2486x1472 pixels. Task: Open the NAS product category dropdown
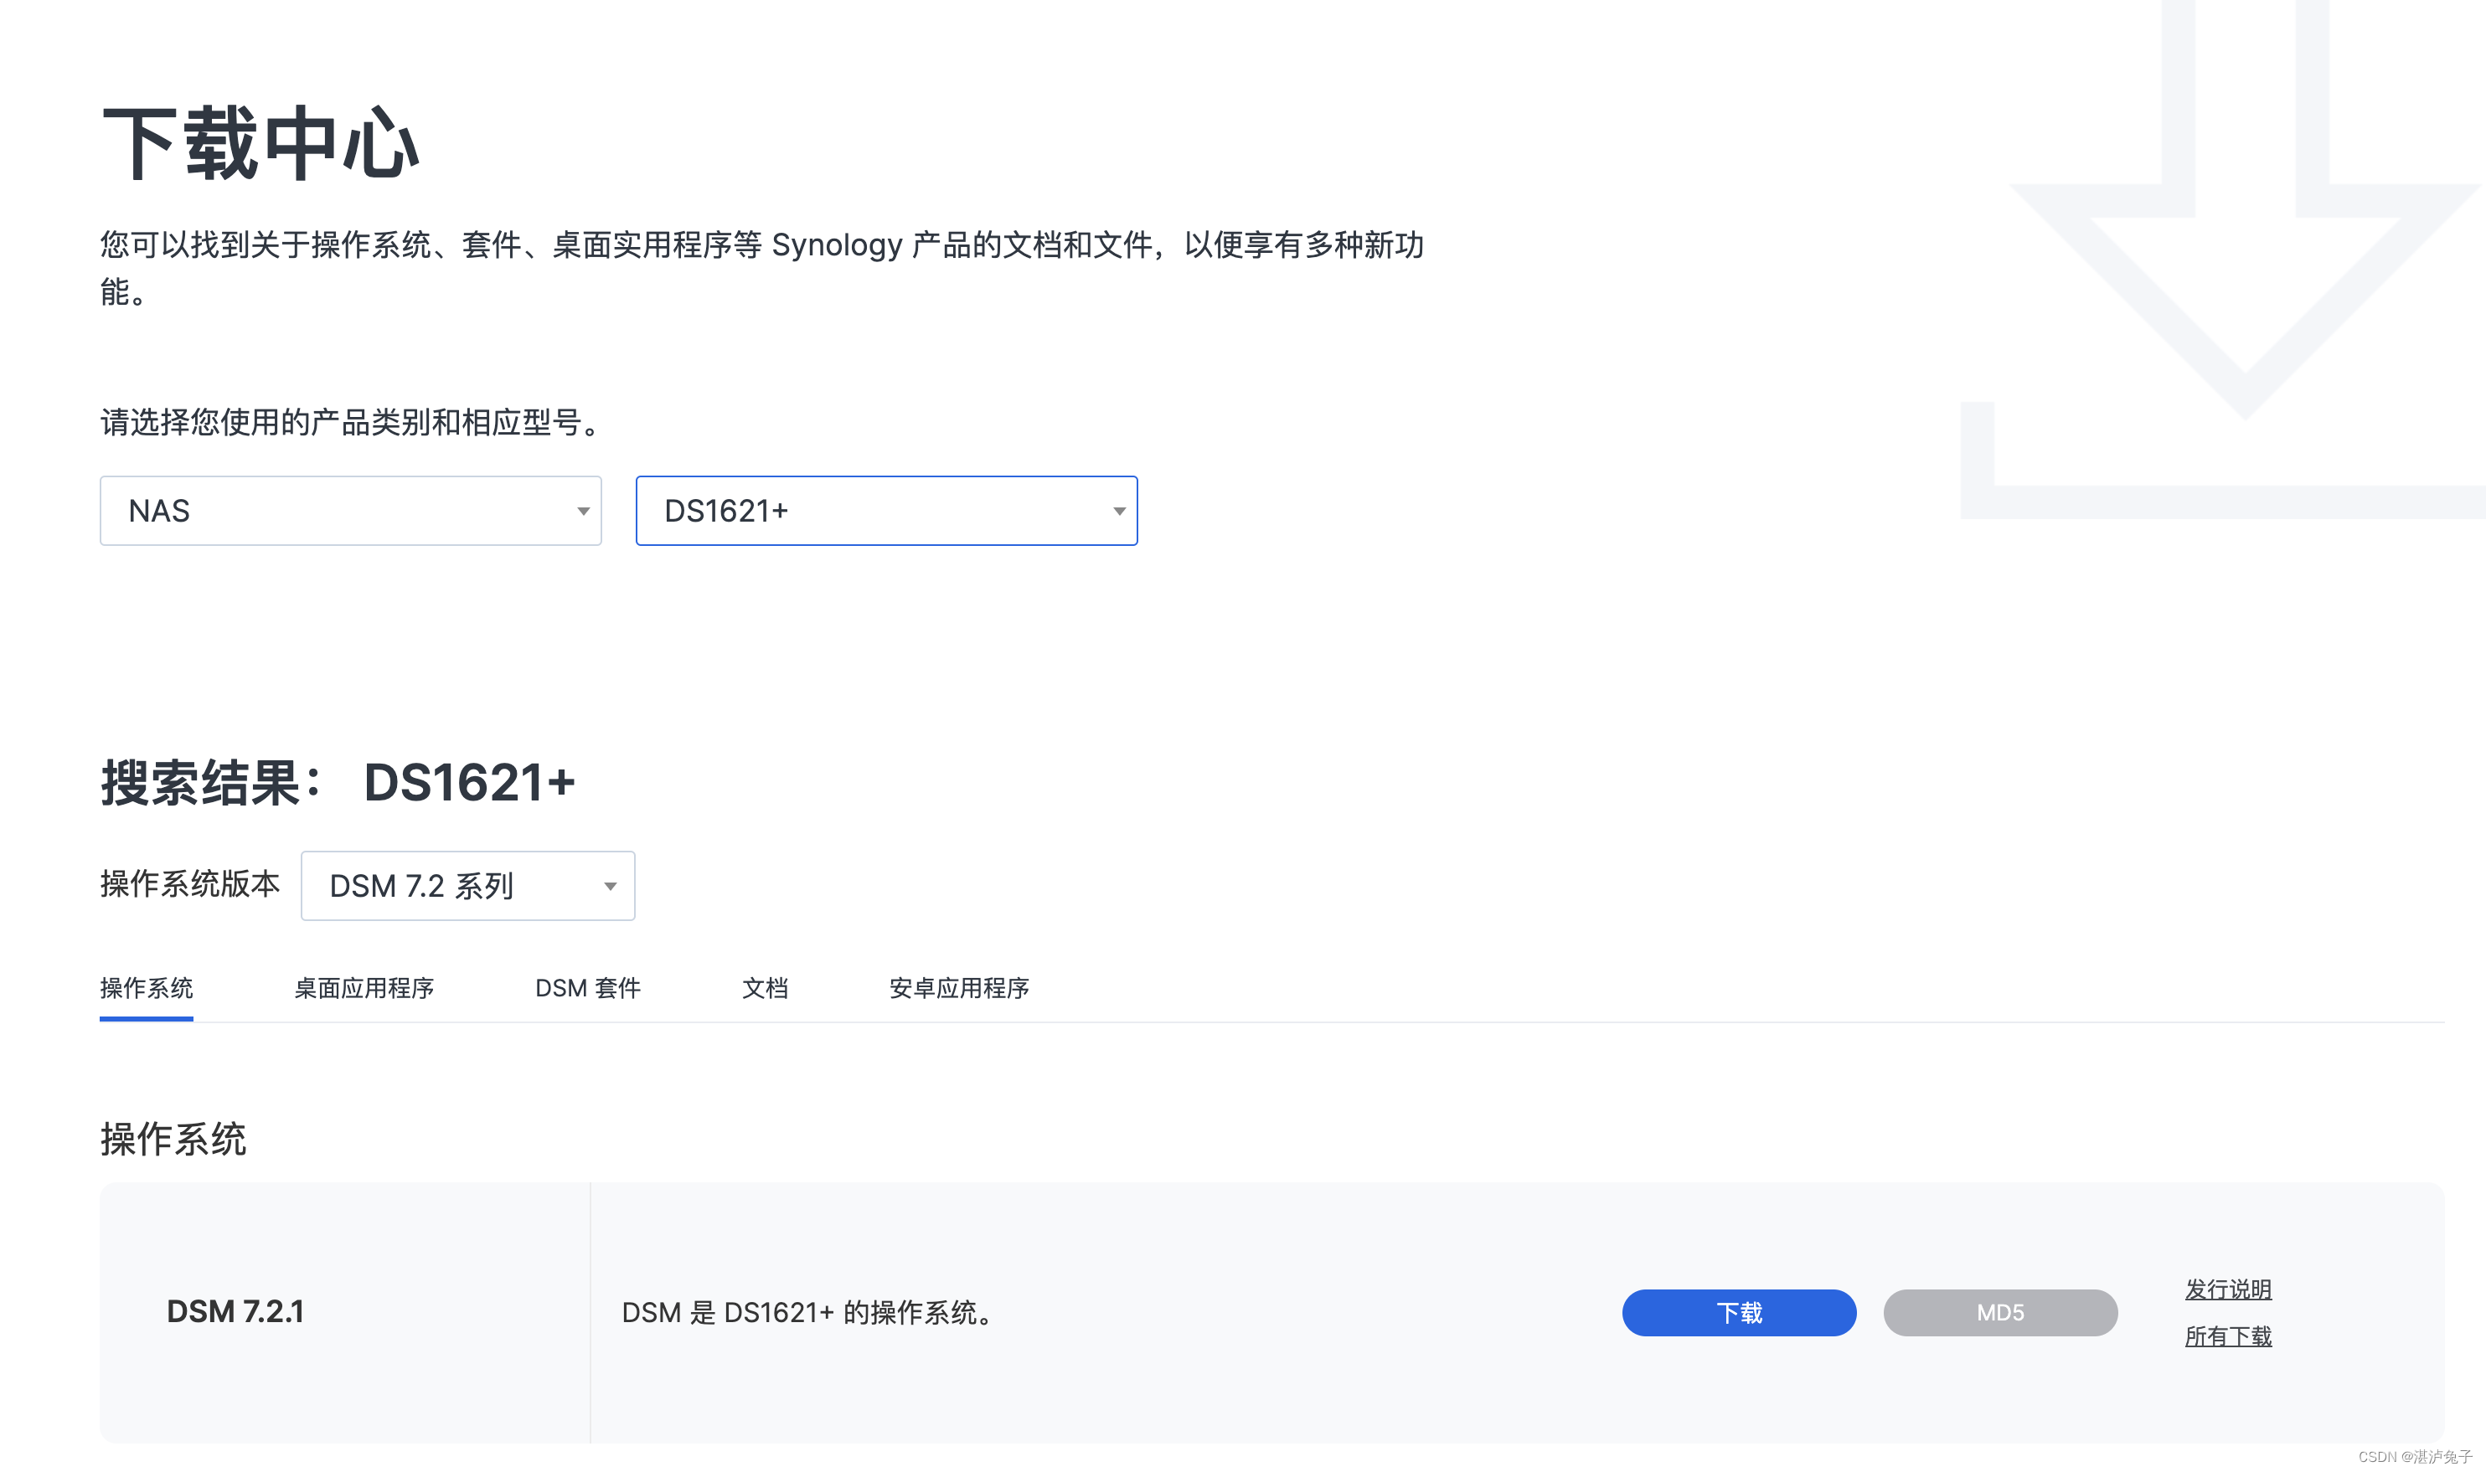click(349, 511)
